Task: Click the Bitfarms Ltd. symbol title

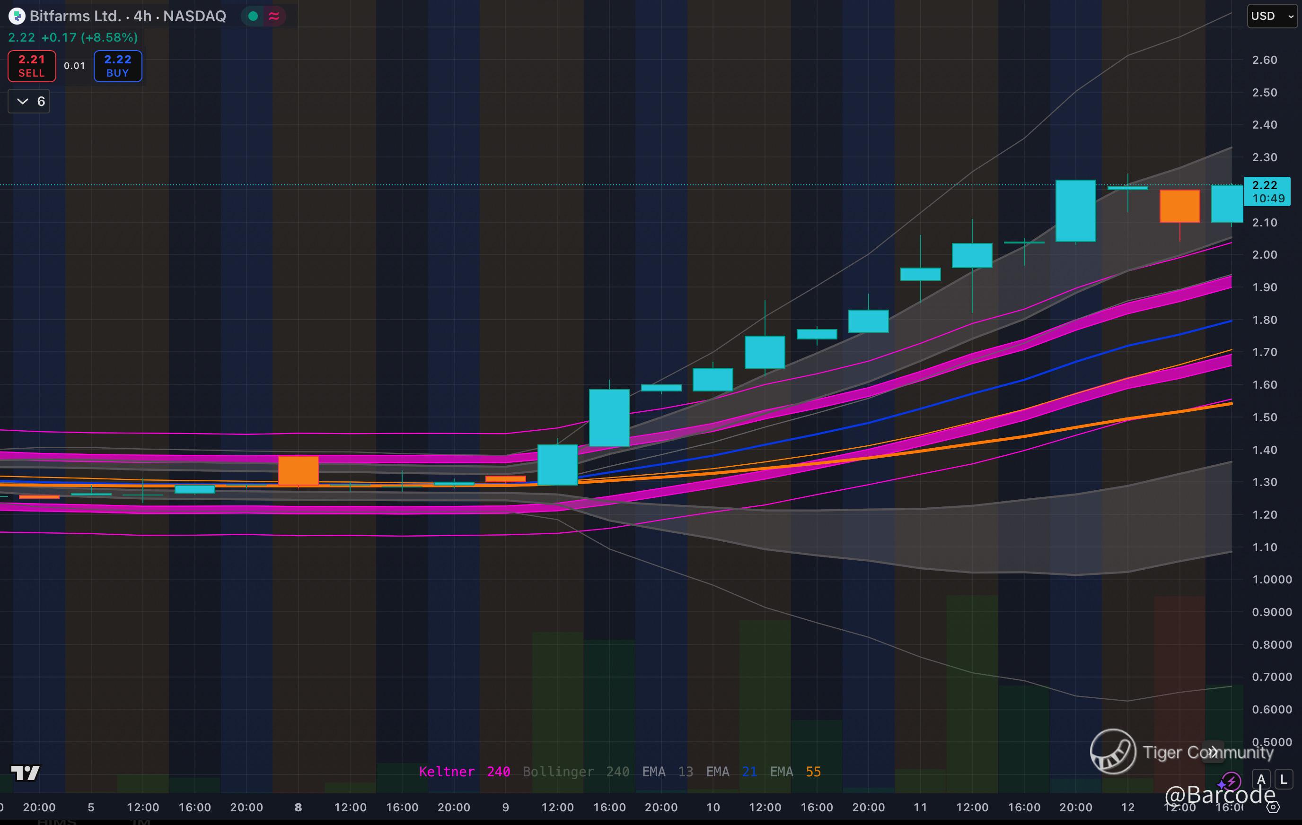Action: pos(75,16)
